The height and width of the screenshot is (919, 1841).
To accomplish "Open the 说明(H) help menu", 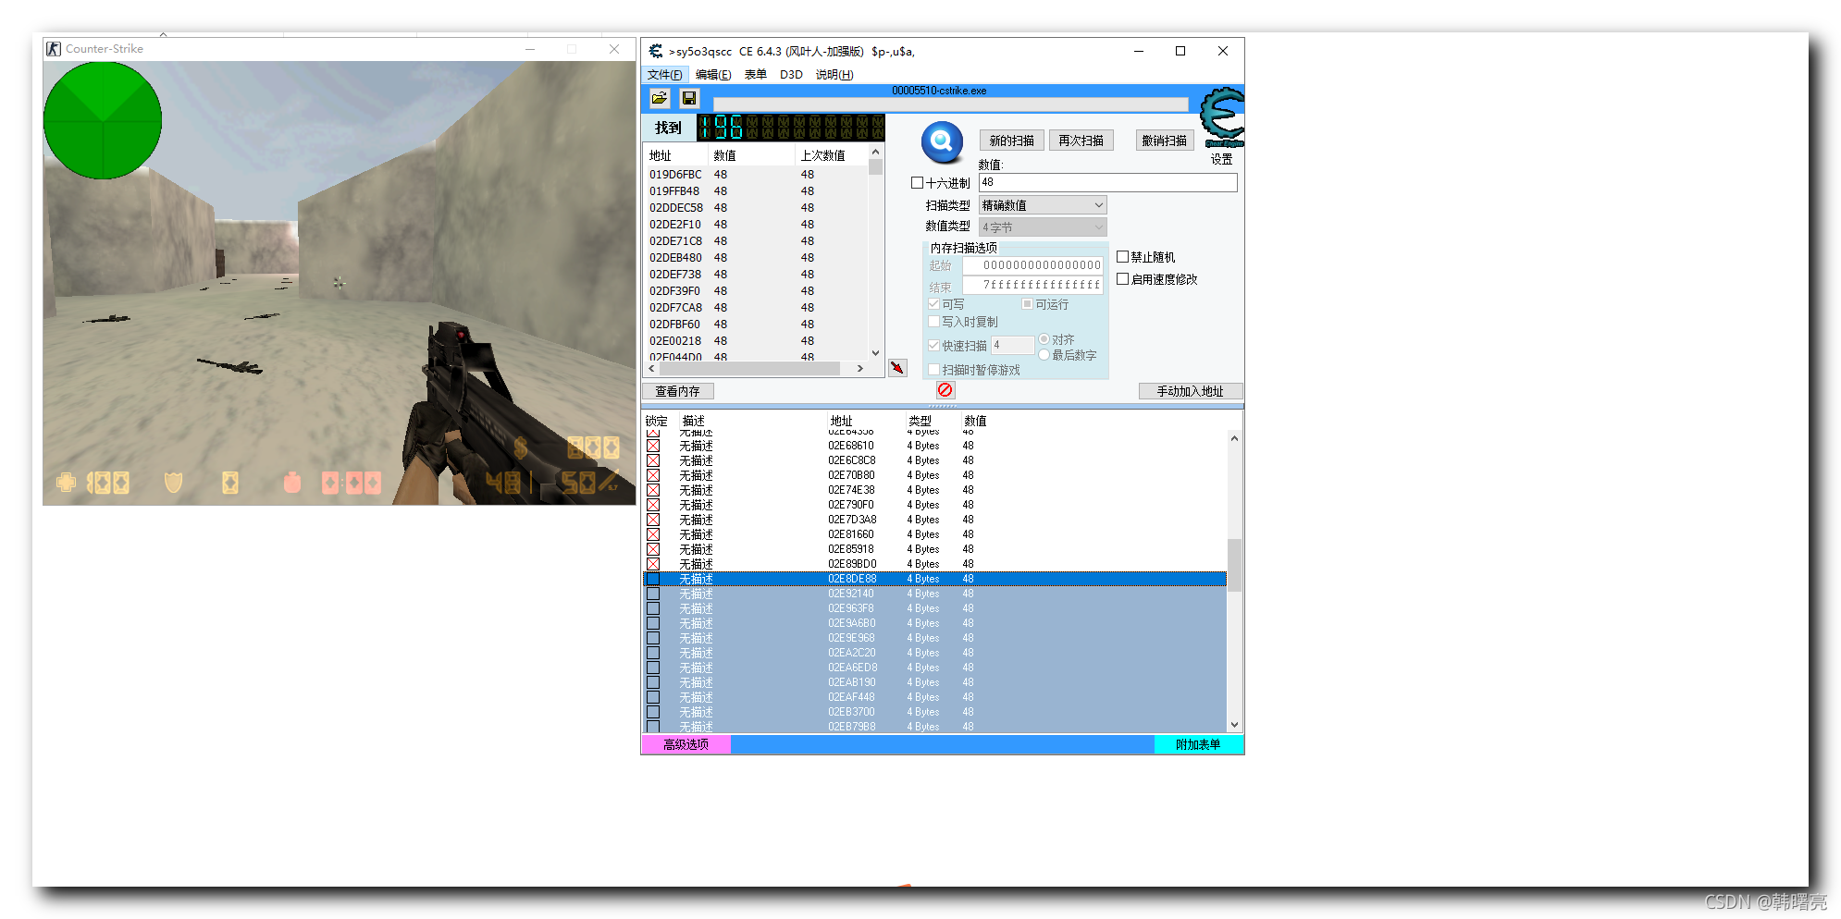I will 834,75.
